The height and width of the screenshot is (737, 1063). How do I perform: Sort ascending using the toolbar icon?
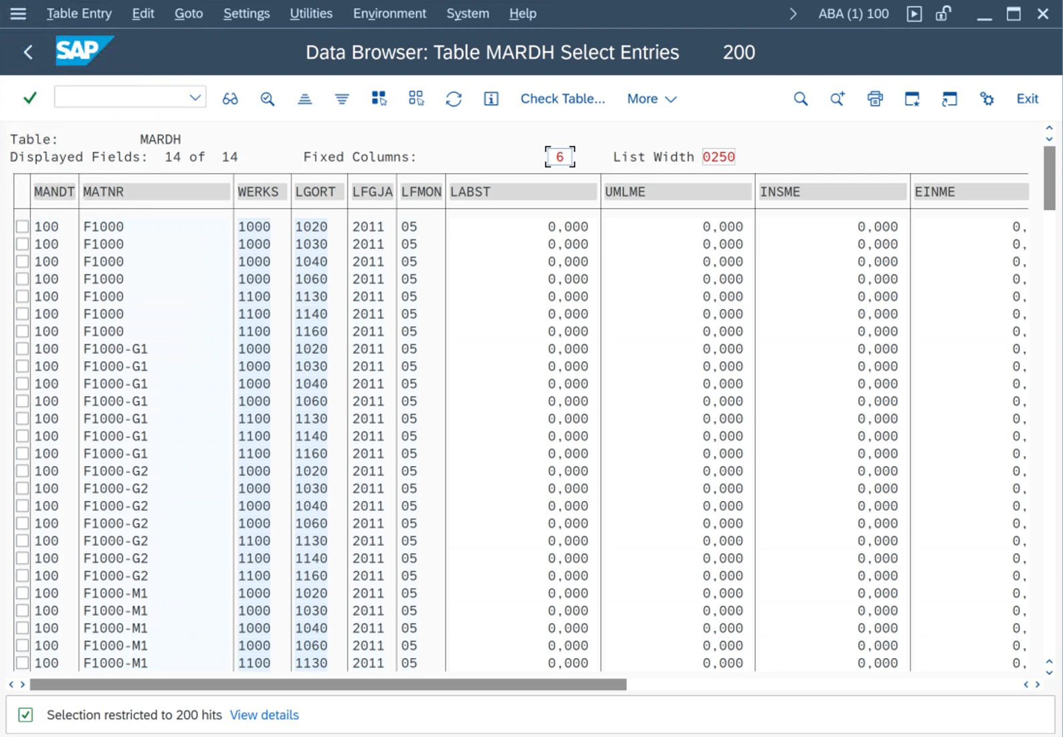[304, 99]
